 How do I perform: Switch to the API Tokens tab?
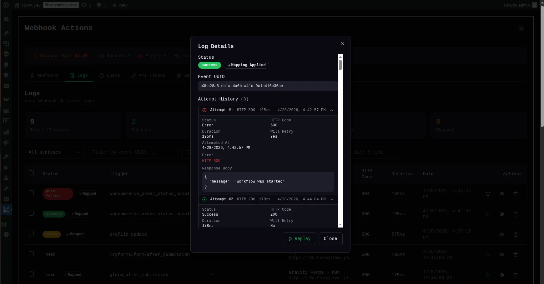pos(148,76)
